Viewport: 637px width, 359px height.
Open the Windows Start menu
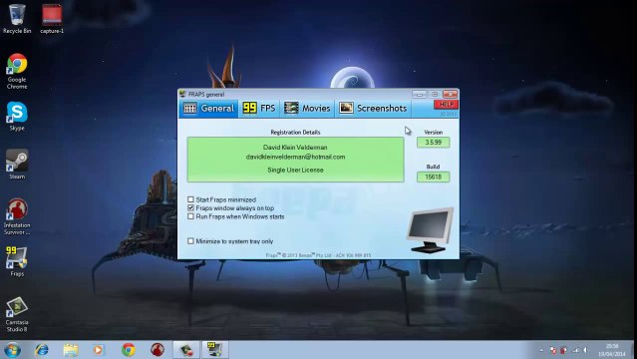click(12, 350)
